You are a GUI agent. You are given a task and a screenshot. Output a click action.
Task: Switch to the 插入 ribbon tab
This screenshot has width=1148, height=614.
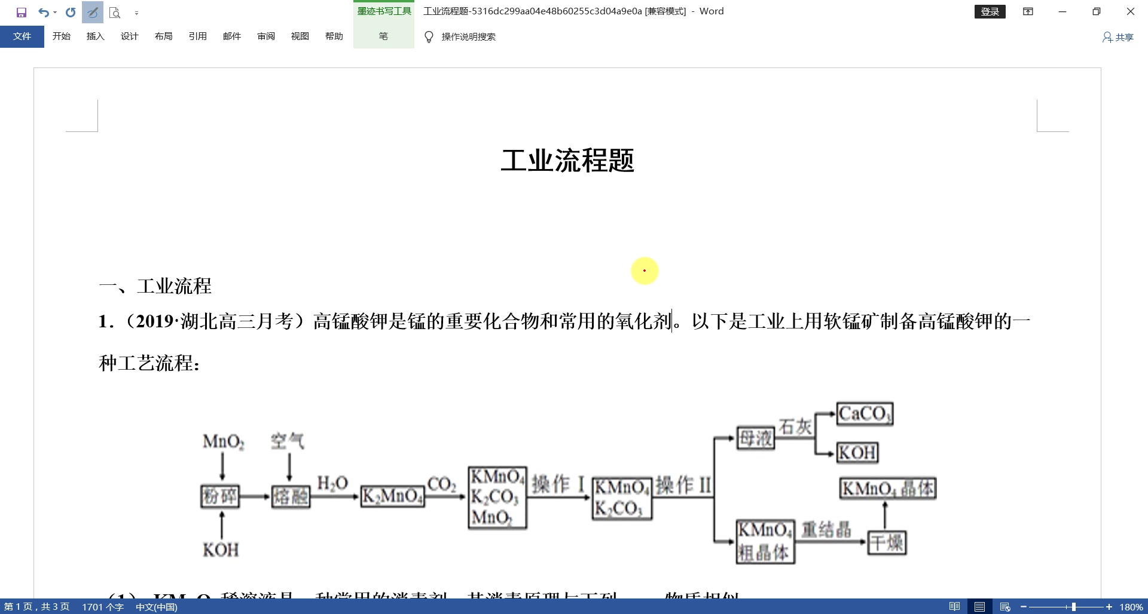pyautogui.click(x=96, y=36)
